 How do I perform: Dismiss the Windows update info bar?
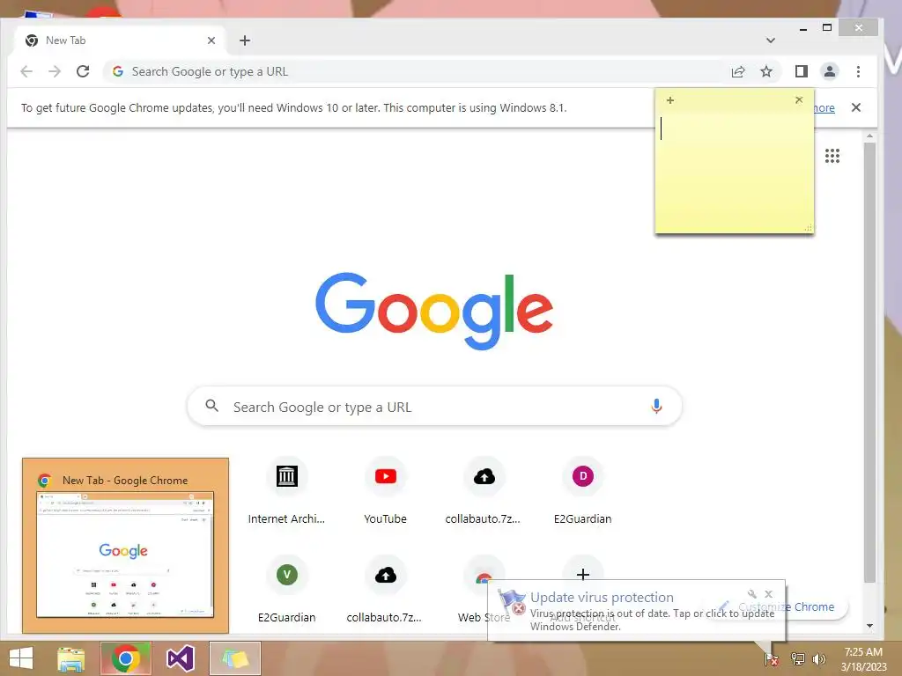tap(856, 107)
